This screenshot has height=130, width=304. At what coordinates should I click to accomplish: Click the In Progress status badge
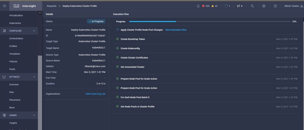tap(96, 21)
